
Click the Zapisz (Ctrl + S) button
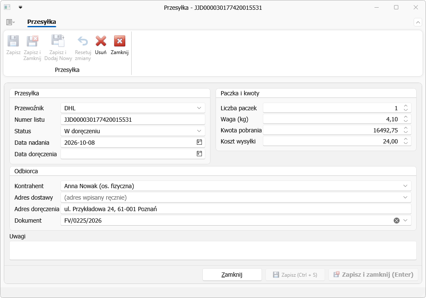pyautogui.click(x=295, y=275)
